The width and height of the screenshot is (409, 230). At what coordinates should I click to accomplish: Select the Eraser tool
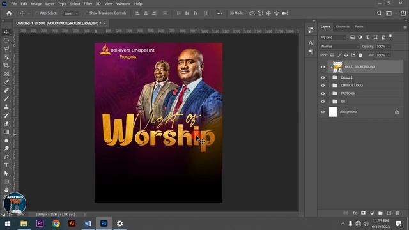tap(6, 123)
